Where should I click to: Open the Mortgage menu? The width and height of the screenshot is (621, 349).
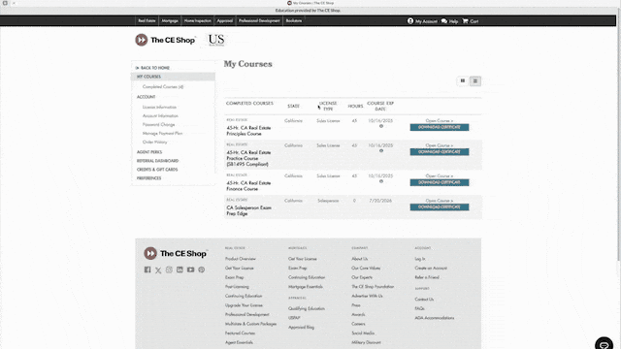pos(170,20)
